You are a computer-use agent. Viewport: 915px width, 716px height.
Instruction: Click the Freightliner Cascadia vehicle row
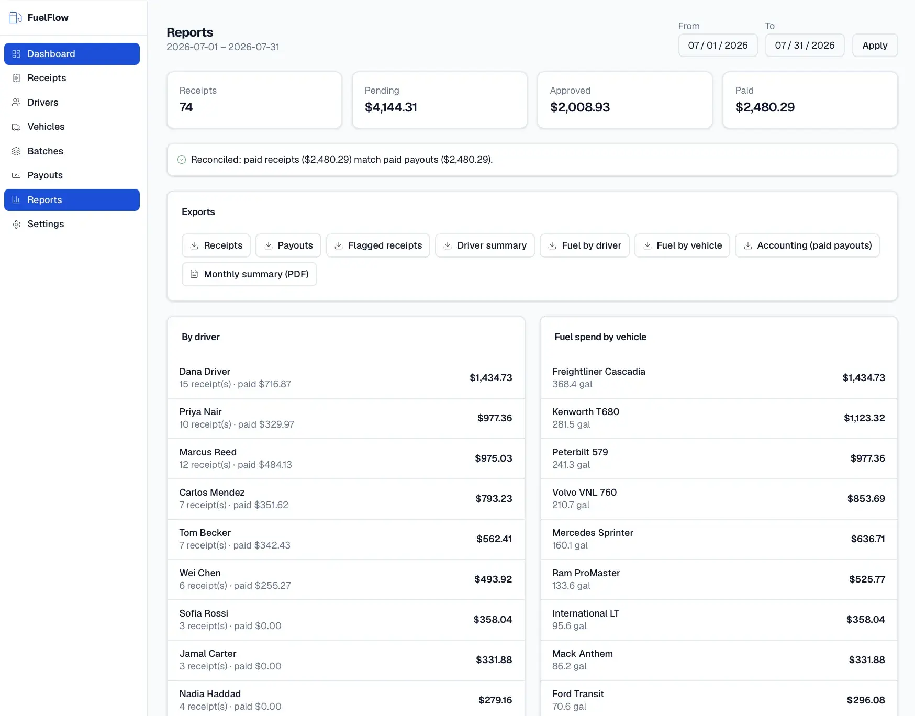[719, 378]
